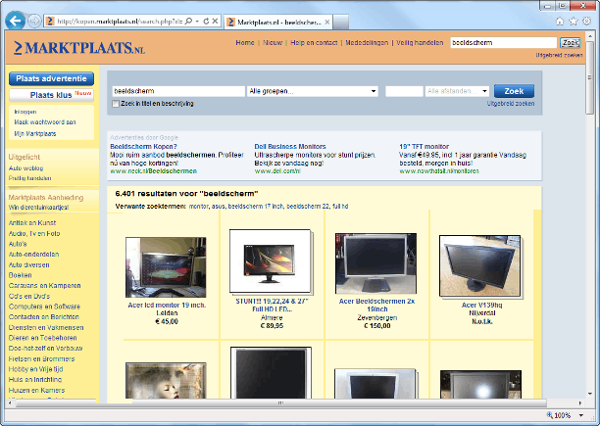This screenshot has height=426, width=600.
Task: Click related search term asus
Action: (x=218, y=207)
